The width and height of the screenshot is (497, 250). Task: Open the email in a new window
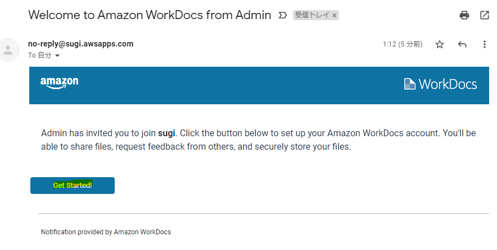click(485, 15)
